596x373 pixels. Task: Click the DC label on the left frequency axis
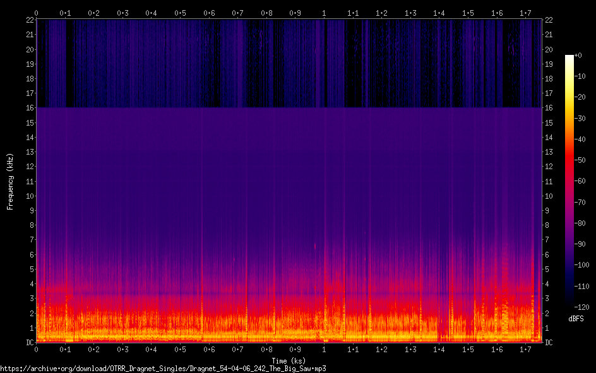pos(28,342)
